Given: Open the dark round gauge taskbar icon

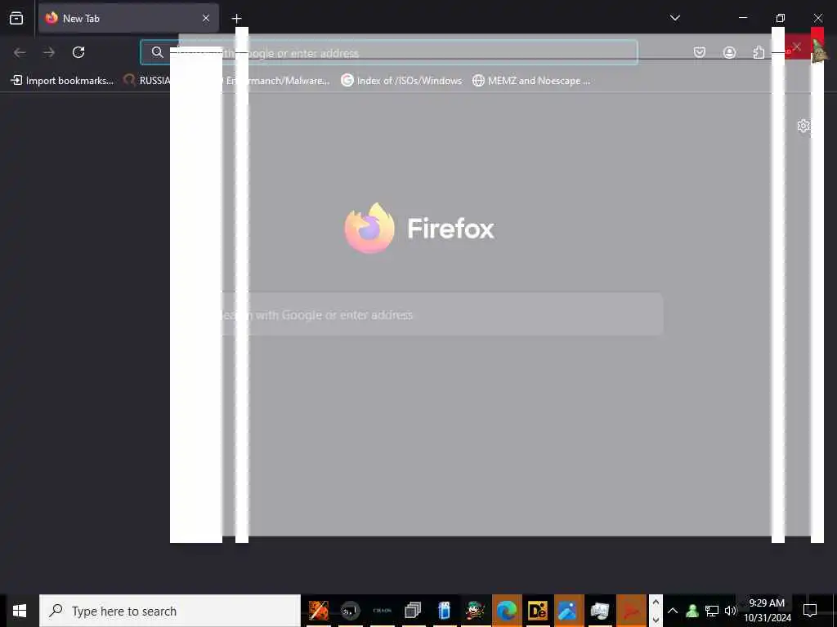Looking at the screenshot, I should [x=350, y=611].
